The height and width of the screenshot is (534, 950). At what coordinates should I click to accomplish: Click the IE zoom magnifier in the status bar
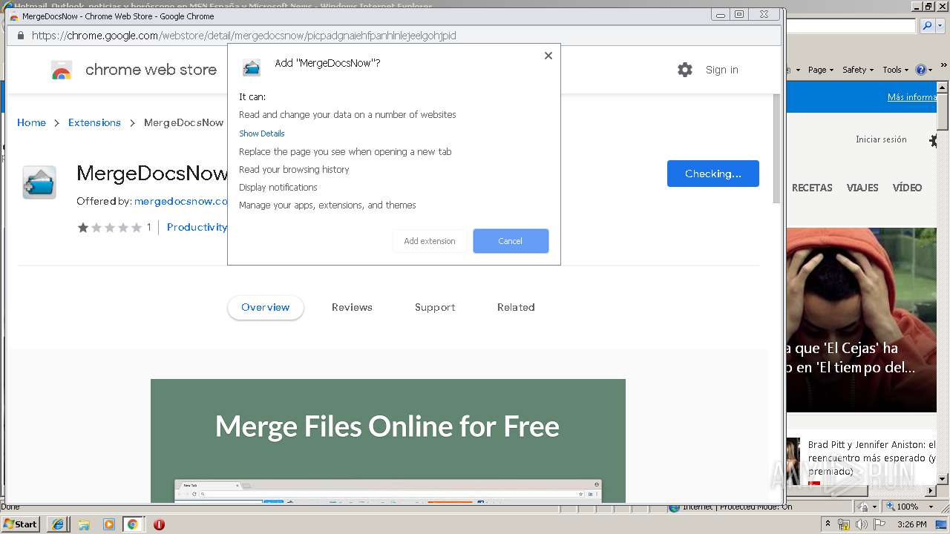coord(891,507)
